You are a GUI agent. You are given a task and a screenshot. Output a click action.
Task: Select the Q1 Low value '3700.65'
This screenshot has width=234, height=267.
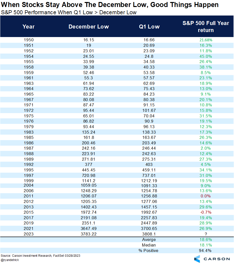coord(149,228)
